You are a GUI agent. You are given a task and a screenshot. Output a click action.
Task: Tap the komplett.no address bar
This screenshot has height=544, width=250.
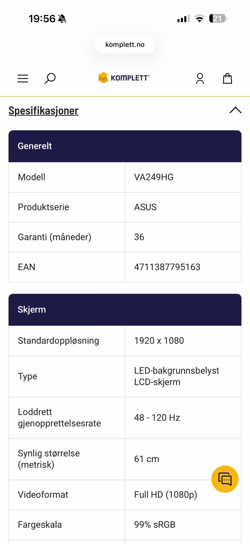pyautogui.click(x=125, y=44)
